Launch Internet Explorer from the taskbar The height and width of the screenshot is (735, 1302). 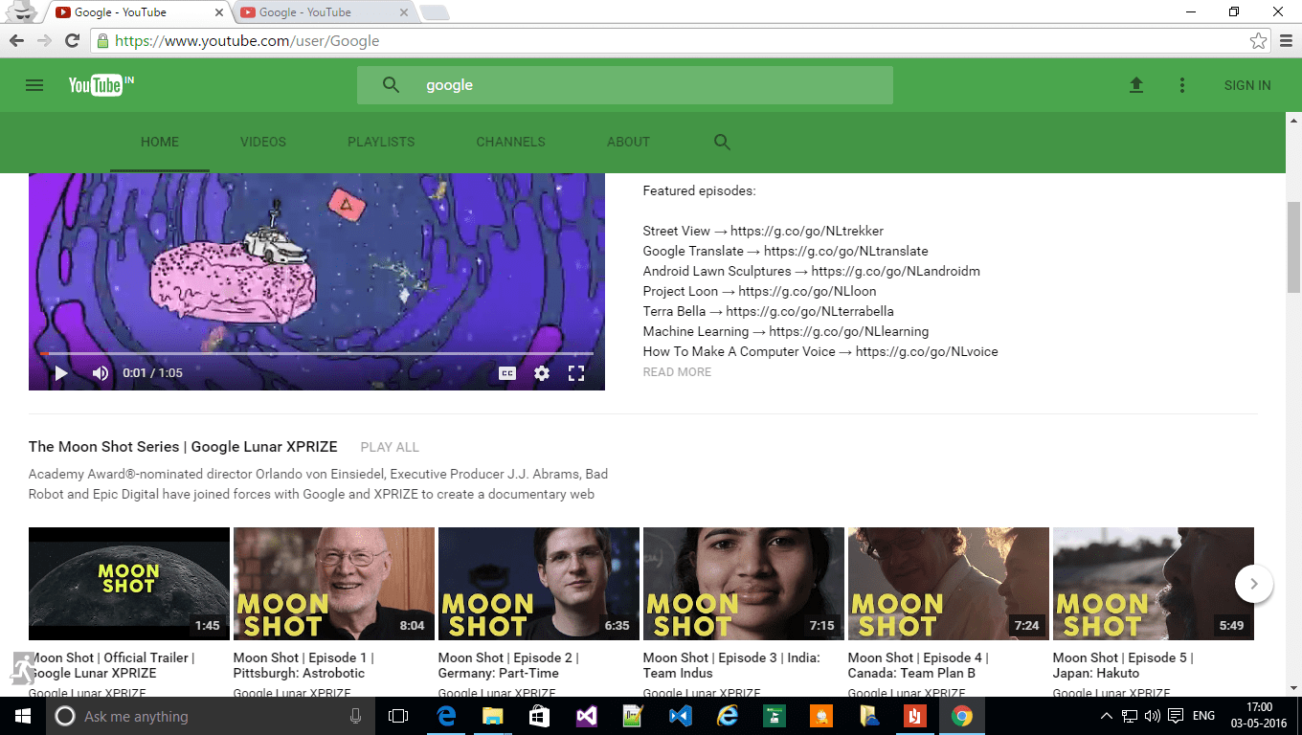pyautogui.click(x=728, y=716)
